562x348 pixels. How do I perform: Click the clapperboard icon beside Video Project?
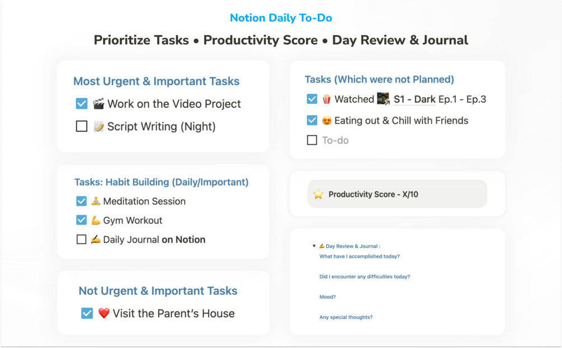(98, 104)
